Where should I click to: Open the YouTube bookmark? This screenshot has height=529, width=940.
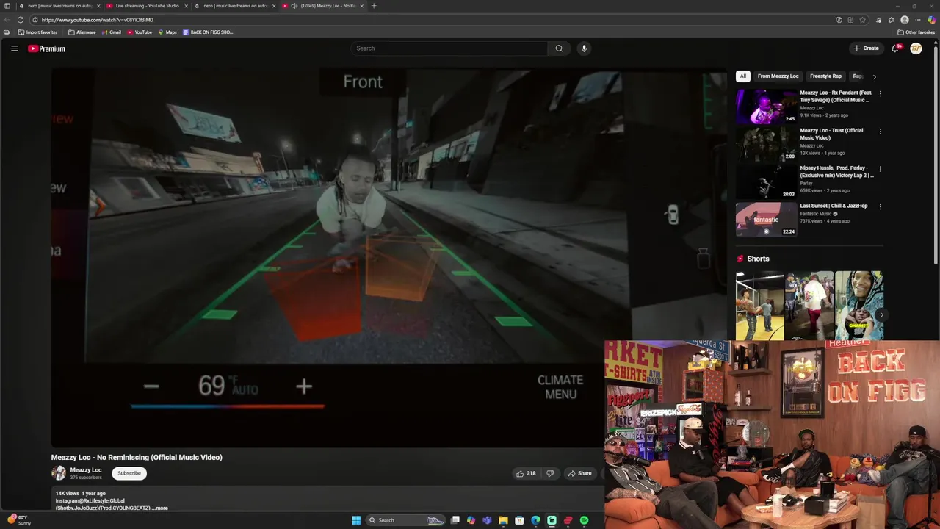point(140,32)
